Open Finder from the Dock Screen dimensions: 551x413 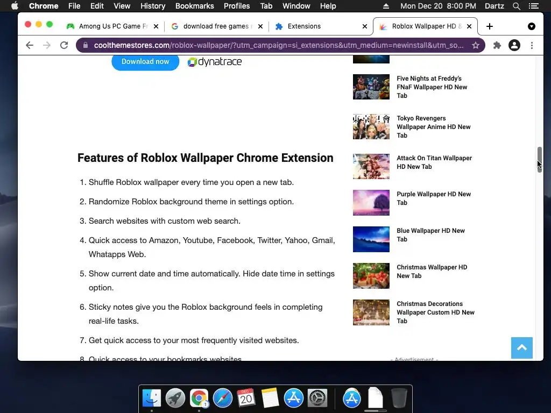151,398
